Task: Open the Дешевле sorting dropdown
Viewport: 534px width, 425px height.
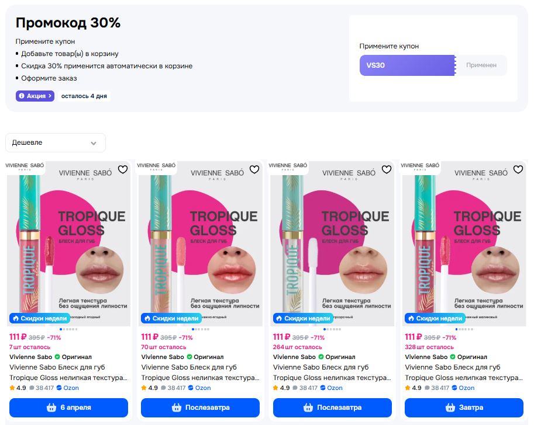Action: 56,142
